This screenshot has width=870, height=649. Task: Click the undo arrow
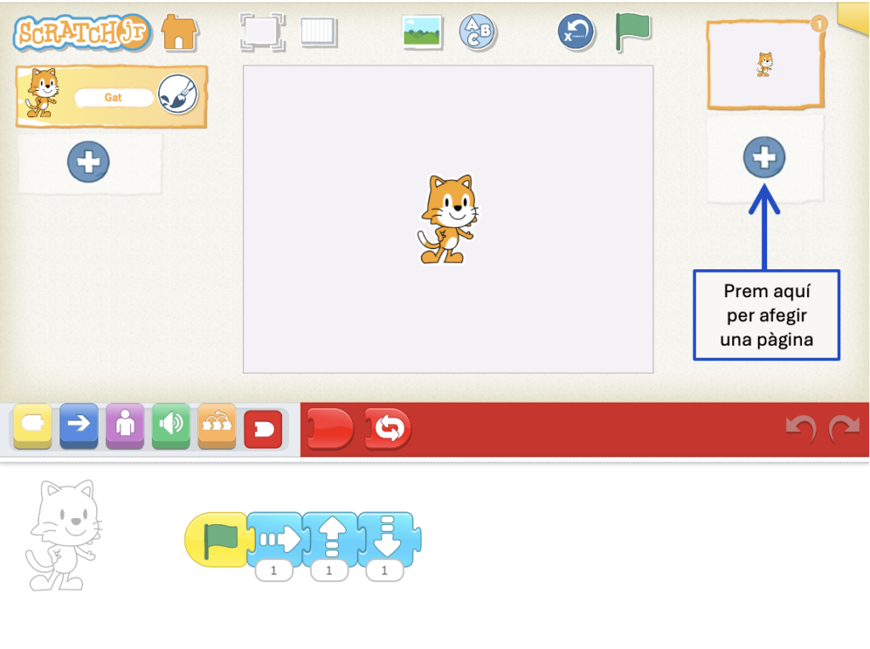click(799, 429)
